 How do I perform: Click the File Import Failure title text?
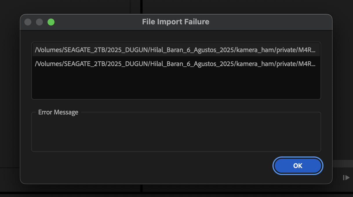pyautogui.click(x=176, y=22)
